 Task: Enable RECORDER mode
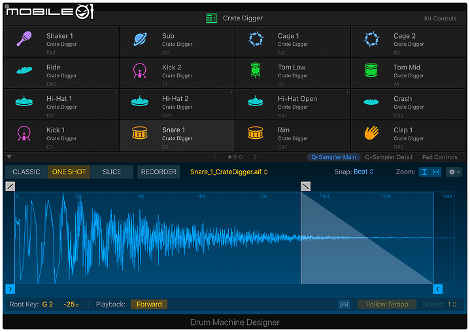tap(159, 172)
